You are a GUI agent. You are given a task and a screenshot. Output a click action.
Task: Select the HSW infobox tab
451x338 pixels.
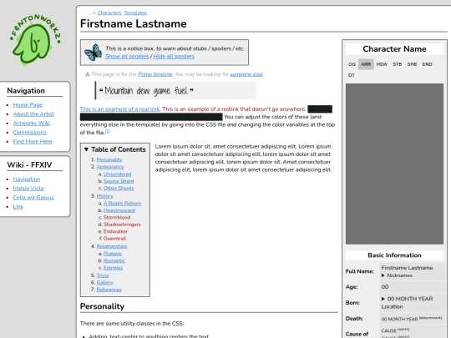click(382, 64)
